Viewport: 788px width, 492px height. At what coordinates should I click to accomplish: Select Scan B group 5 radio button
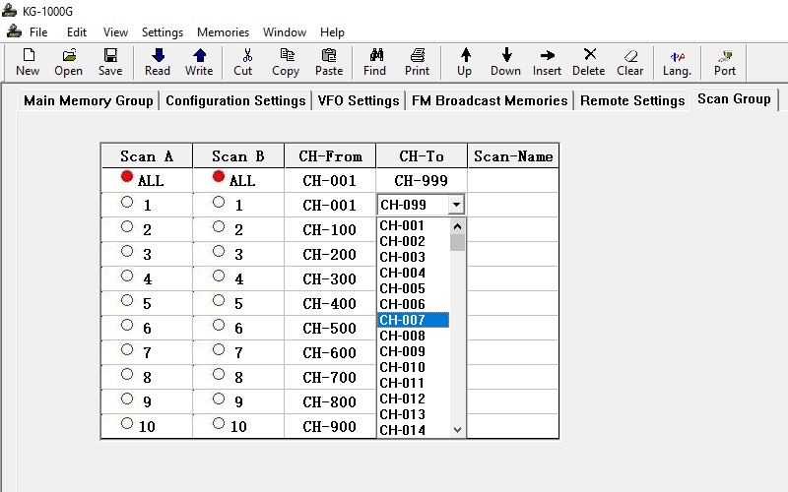coord(218,300)
